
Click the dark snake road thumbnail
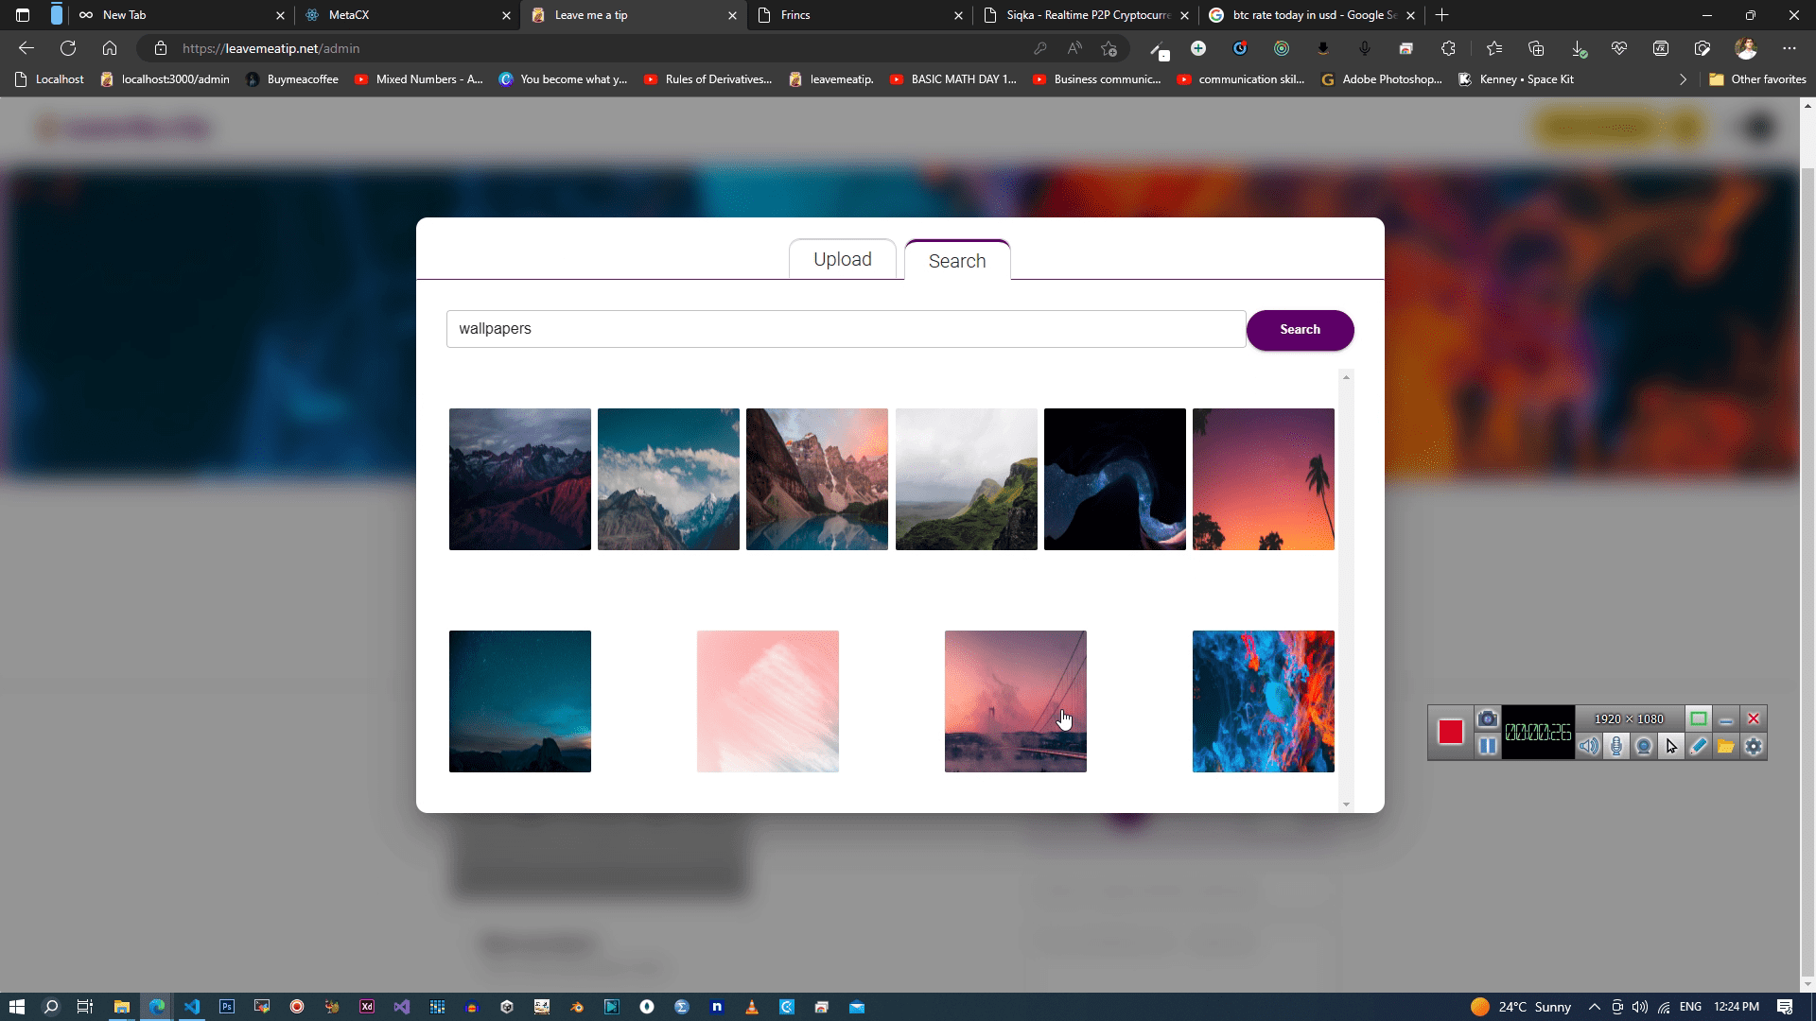point(1115,478)
